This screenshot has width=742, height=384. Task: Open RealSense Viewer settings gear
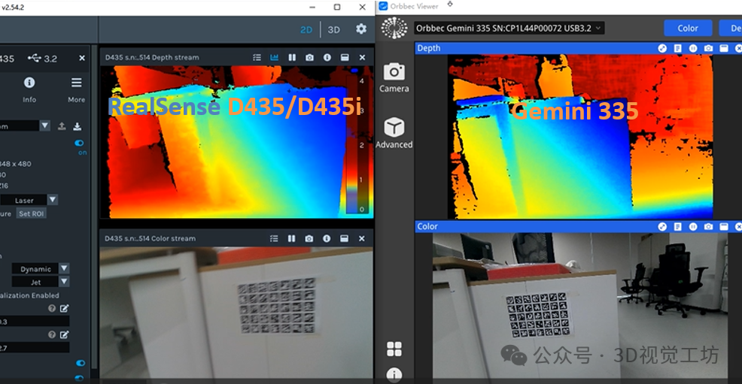(x=361, y=29)
